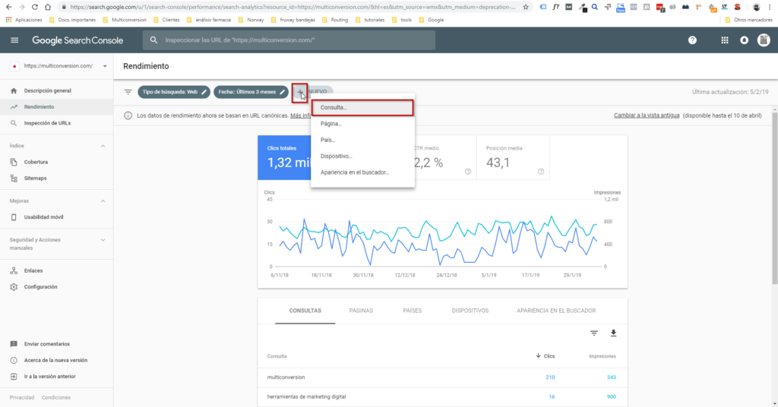Open help for Posición media card

pos(541,172)
